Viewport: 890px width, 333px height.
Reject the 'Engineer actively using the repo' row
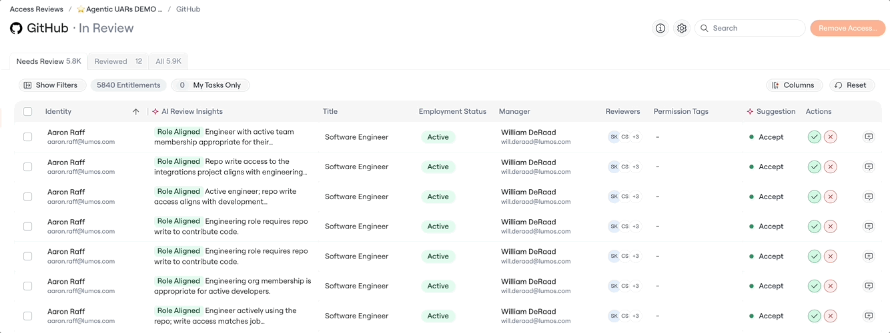(831, 316)
